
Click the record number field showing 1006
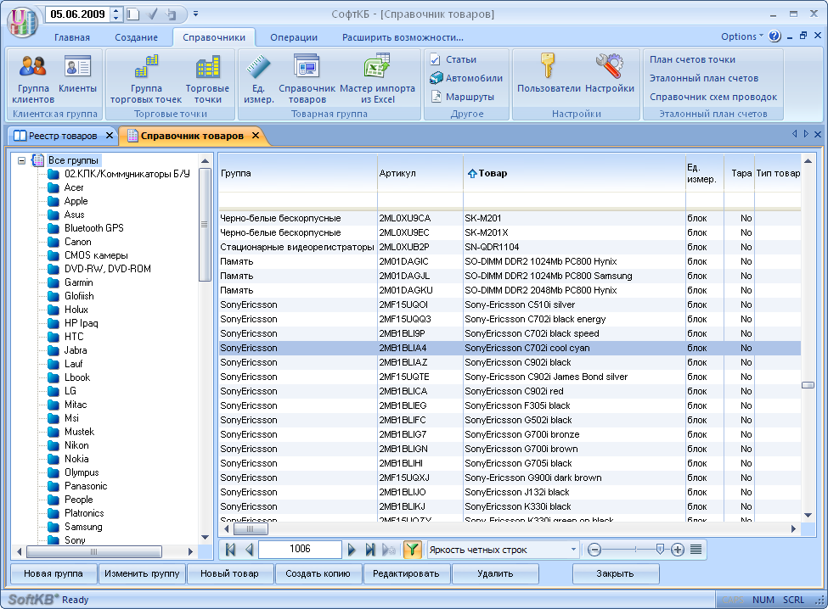coord(300,549)
